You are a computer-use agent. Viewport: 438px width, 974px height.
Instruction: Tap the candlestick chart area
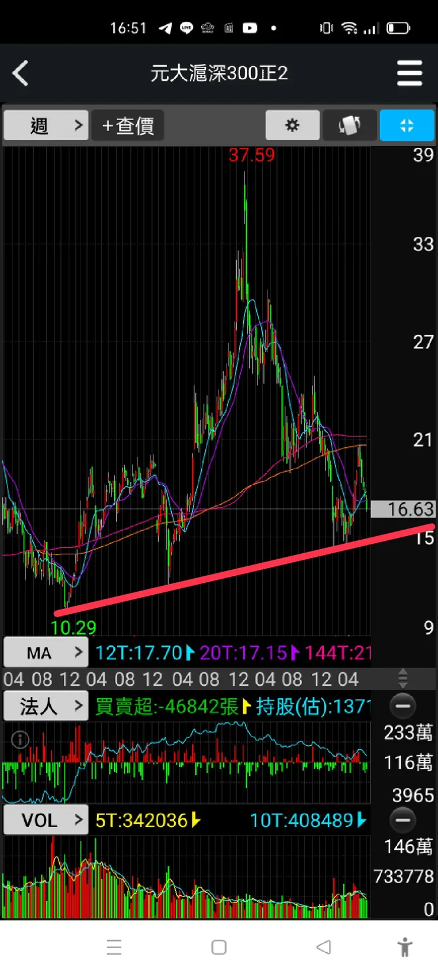point(186,391)
